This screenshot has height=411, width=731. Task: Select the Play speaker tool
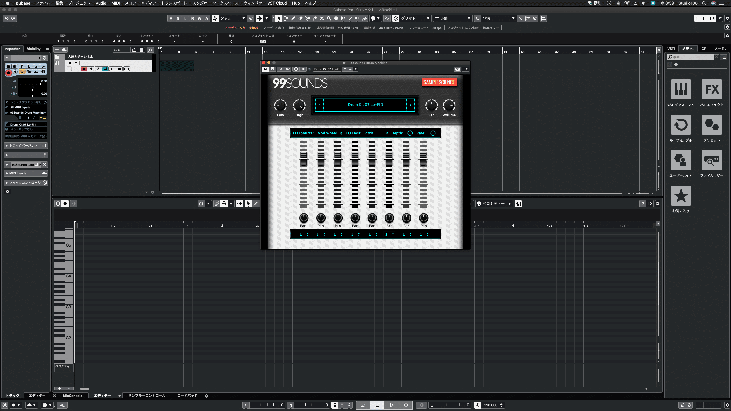[357, 18]
